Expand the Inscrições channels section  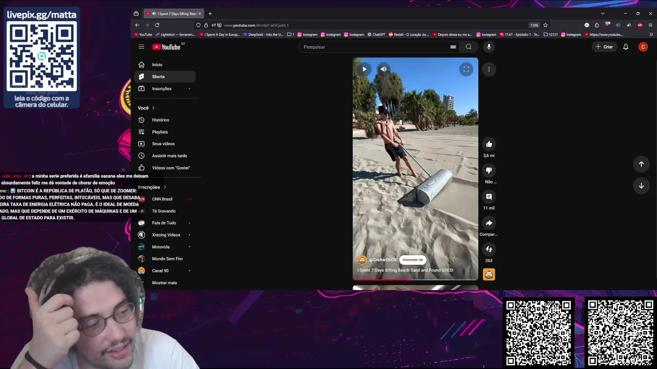pyautogui.click(x=152, y=187)
